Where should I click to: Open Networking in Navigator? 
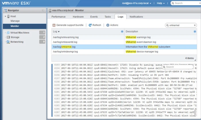(x=17, y=42)
